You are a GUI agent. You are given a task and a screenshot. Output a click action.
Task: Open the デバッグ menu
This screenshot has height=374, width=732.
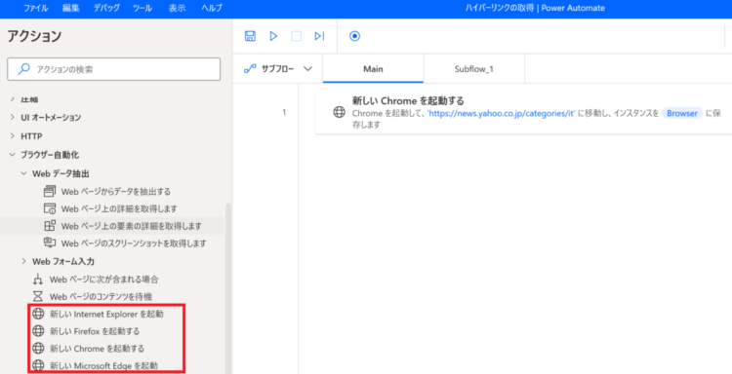(x=106, y=8)
